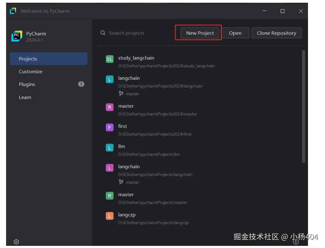This screenshot has height=248, width=325.
Task: Click path D:\03other\pycharmProjects2024\study_langchain
Action: tap(166, 66)
